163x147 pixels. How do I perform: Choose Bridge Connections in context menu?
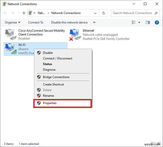pos(63,77)
